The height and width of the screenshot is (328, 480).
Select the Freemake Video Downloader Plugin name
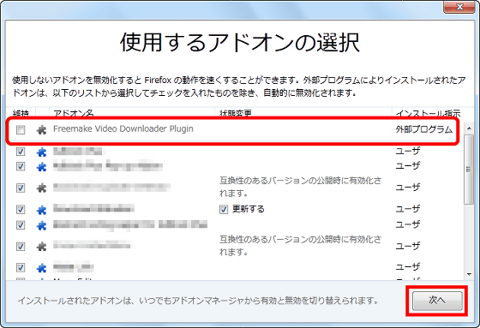click(123, 128)
